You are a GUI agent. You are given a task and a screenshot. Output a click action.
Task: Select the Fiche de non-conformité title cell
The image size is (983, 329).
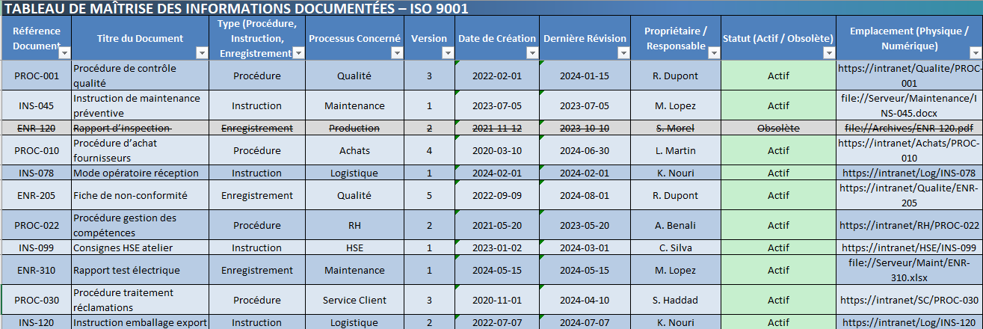[140, 195]
